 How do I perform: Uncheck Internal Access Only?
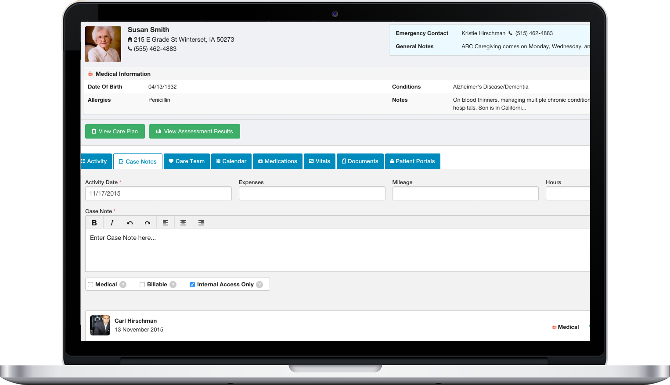pyautogui.click(x=192, y=285)
